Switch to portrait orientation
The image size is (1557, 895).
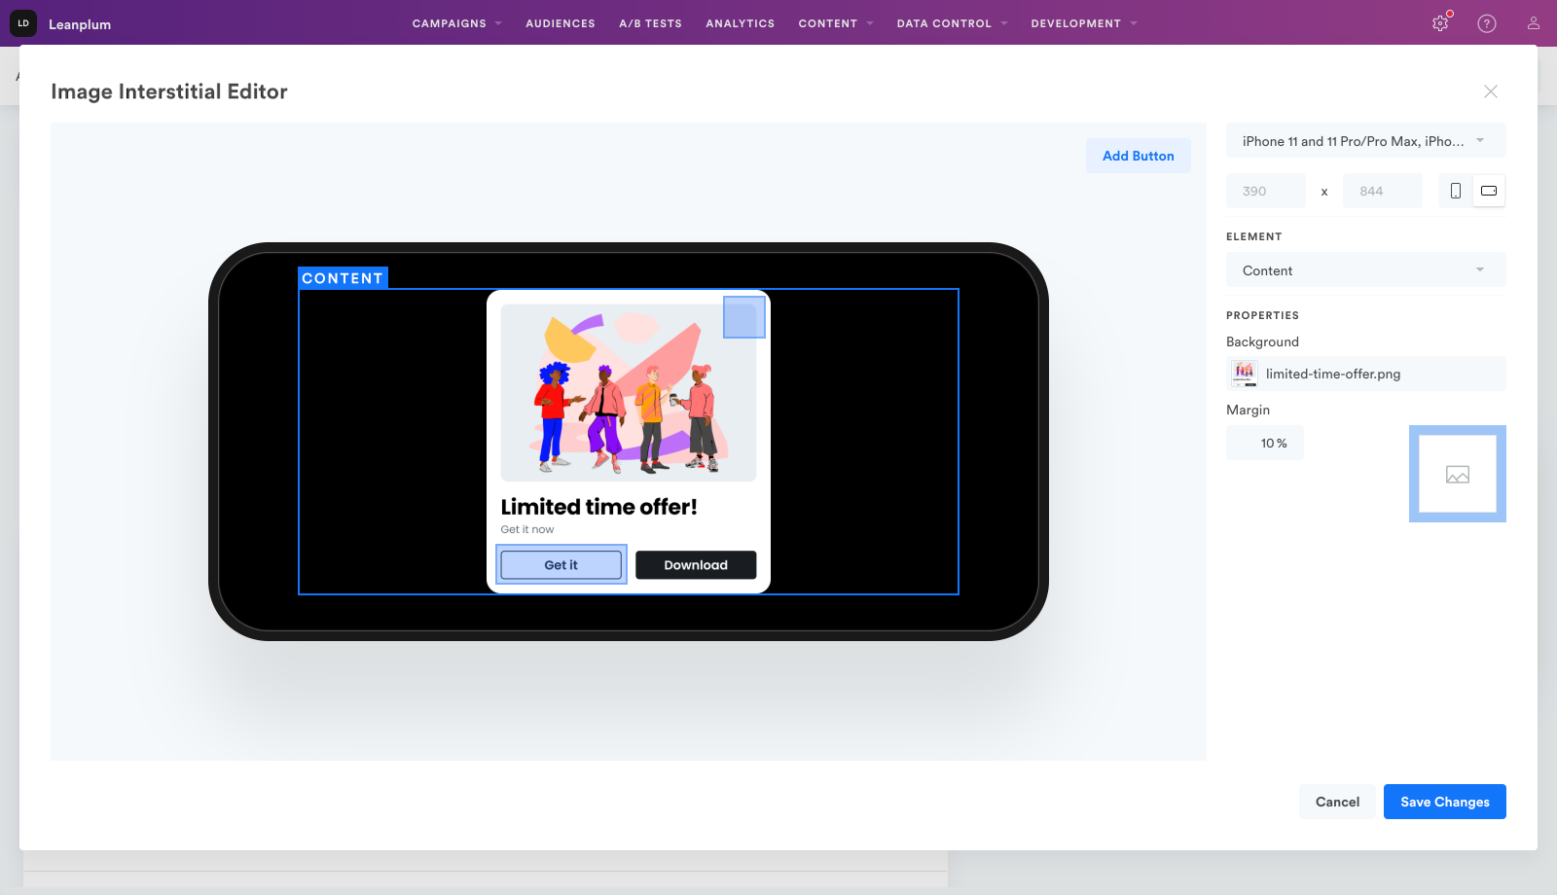pos(1456,191)
